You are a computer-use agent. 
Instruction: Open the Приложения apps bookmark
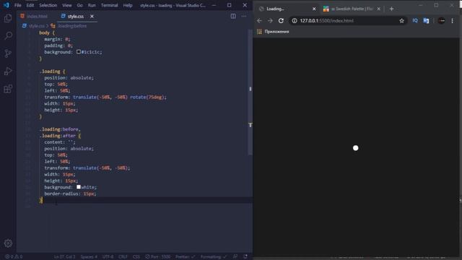pyautogui.click(x=273, y=32)
